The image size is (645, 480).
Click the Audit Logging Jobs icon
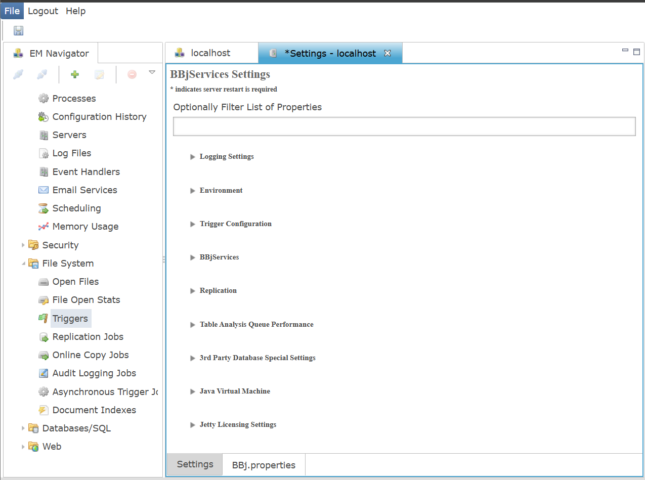(x=44, y=373)
